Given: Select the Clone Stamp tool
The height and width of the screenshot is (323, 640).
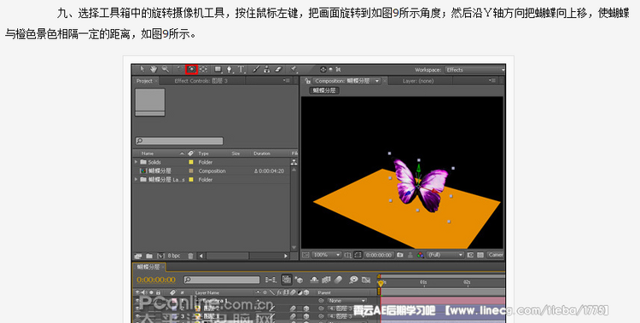Looking at the screenshot, I should [x=267, y=70].
